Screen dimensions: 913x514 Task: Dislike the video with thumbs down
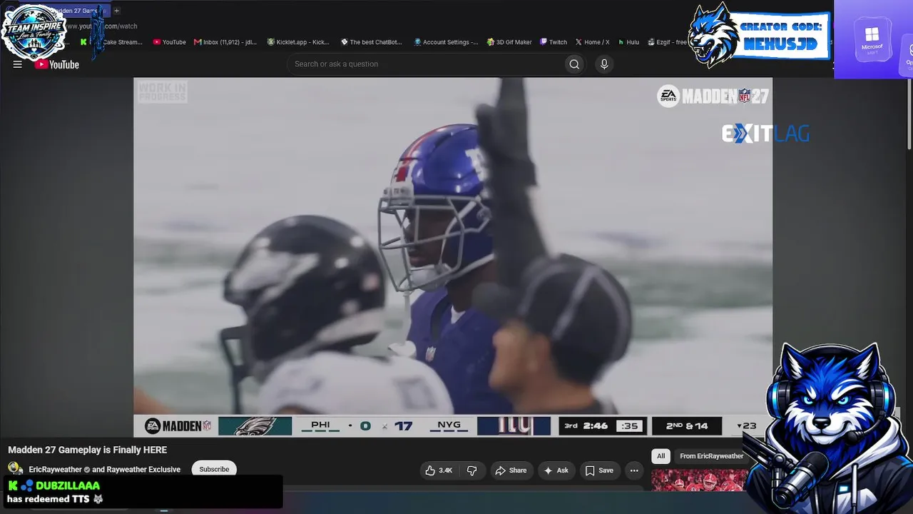471,470
